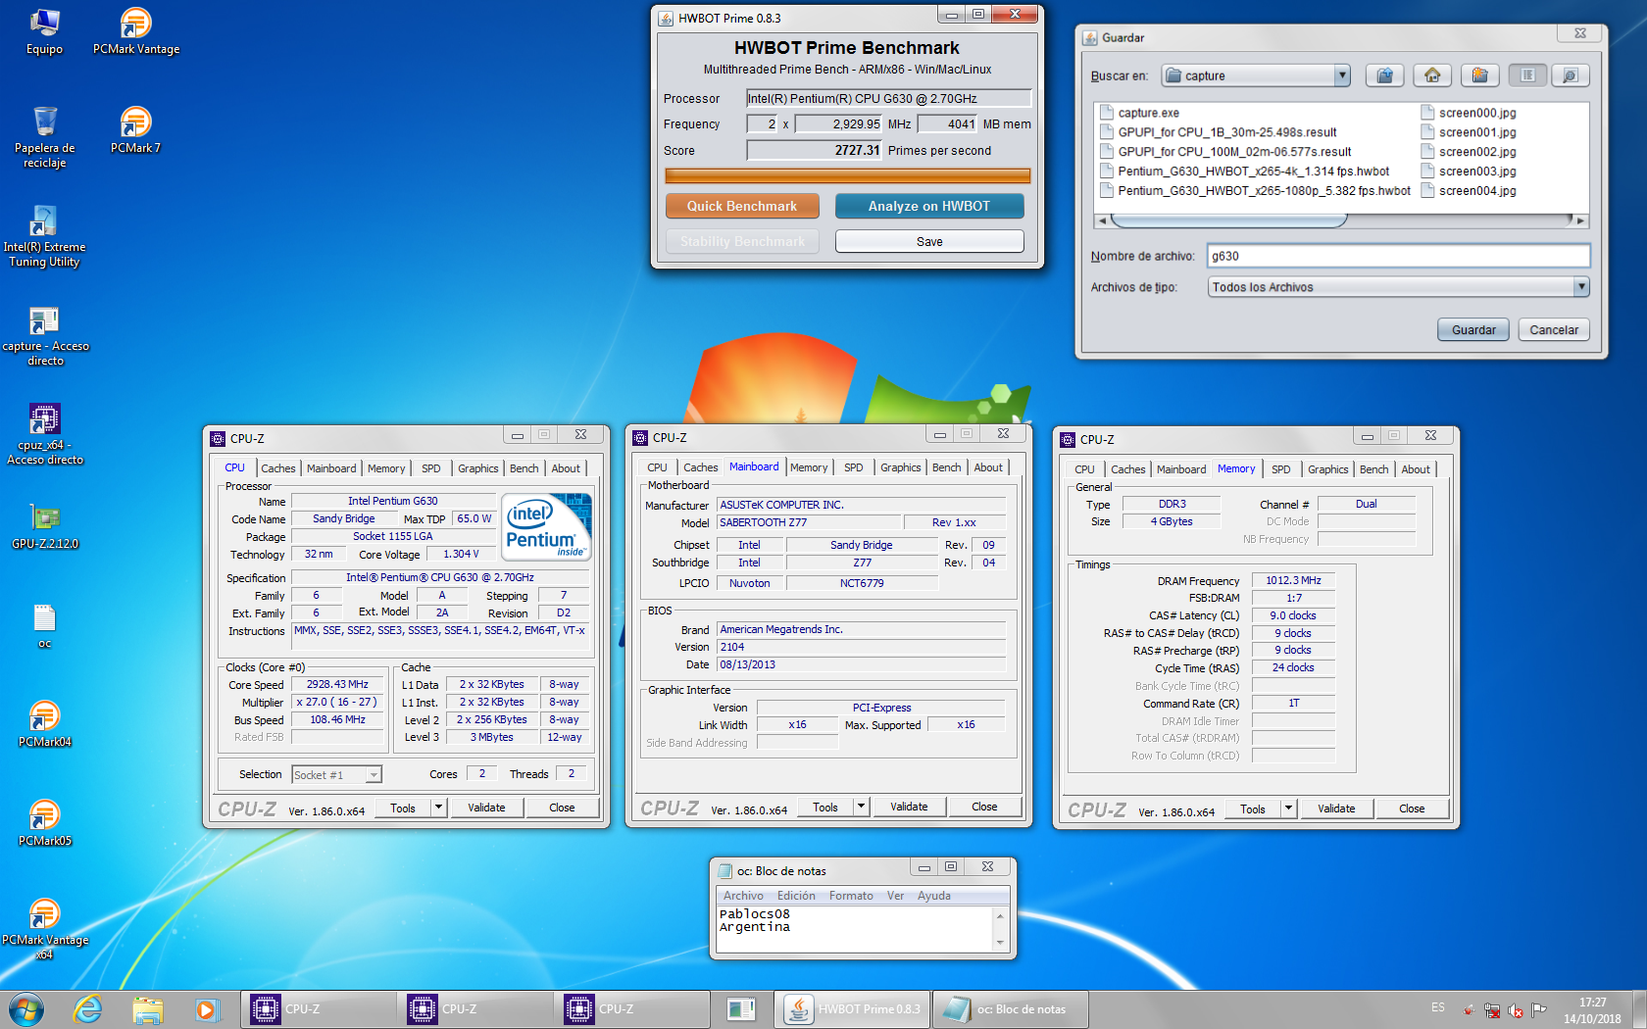The width and height of the screenshot is (1647, 1029).
Task: Open Ayuda menu in Bloc de notas
Action: (x=933, y=896)
